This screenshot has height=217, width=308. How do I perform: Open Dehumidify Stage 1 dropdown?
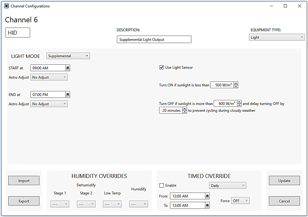(60, 204)
